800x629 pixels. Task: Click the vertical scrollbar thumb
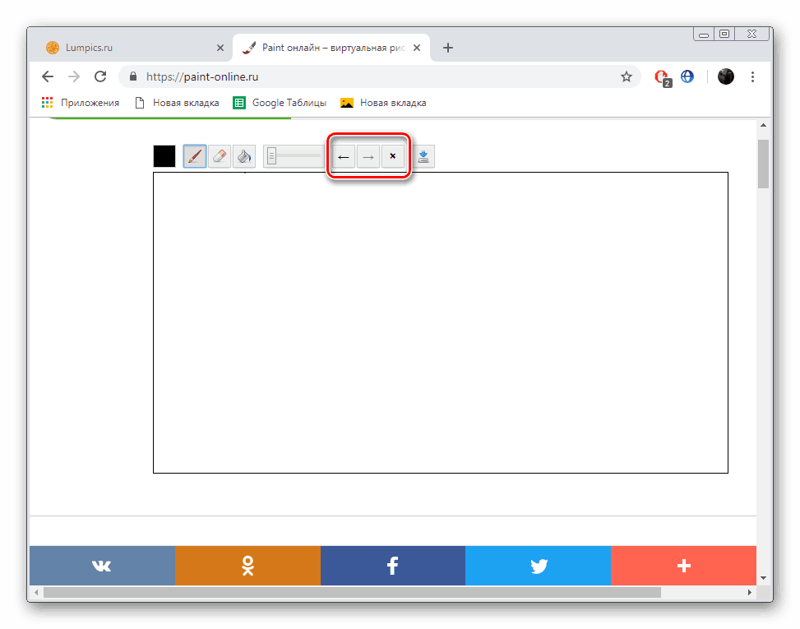point(763,164)
